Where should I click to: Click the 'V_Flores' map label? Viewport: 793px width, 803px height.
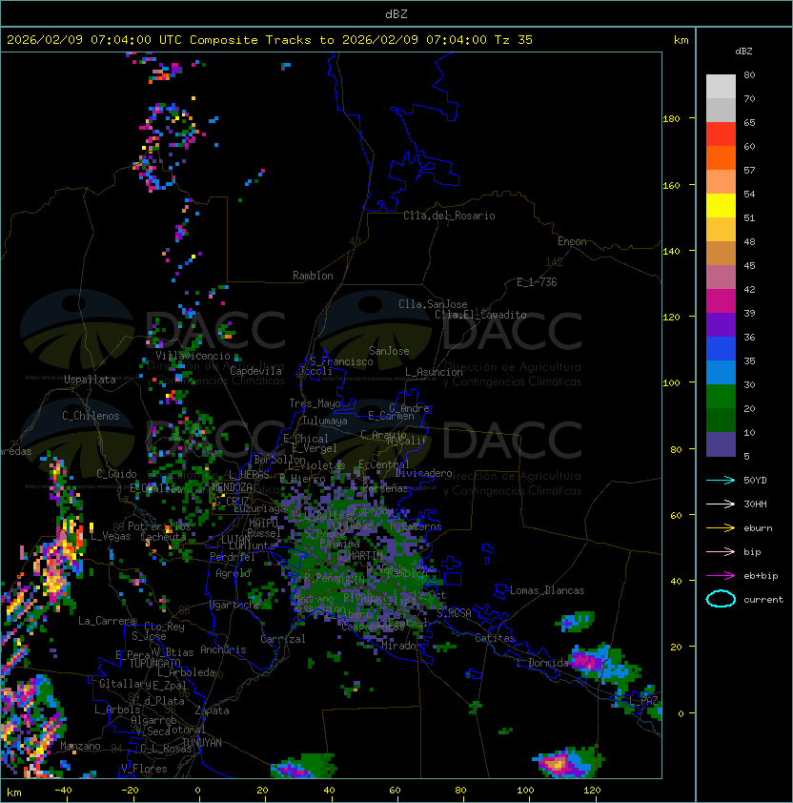[144, 769]
